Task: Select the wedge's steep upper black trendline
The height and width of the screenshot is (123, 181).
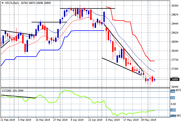Action: pyautogui.click(x=124, y=48)
